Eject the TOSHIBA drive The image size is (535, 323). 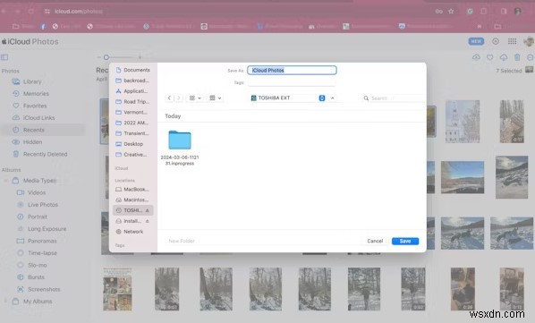pyautogui.click(x=148, y=211)
